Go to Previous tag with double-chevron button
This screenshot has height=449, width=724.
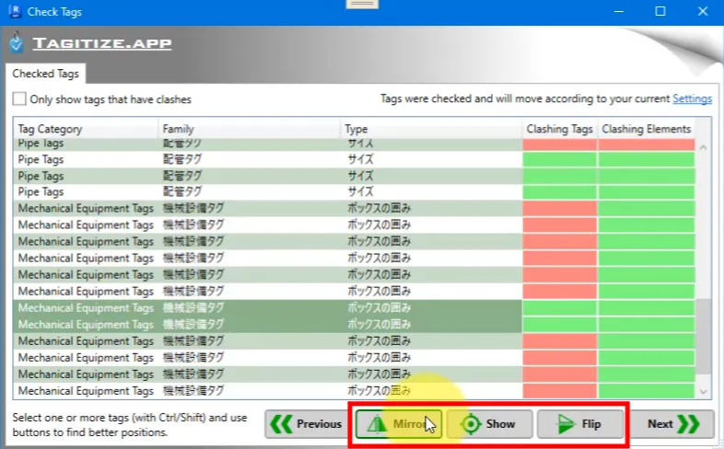coord(306,424)
